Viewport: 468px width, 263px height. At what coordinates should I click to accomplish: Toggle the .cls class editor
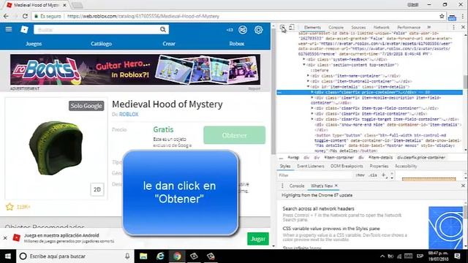click(373, 175)
